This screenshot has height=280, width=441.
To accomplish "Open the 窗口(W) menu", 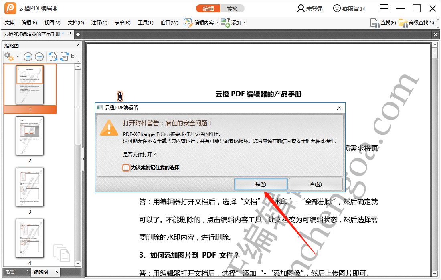I will 169,23.
